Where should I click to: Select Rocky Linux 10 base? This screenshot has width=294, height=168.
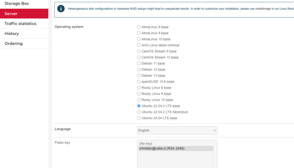[x=139, y=100]
